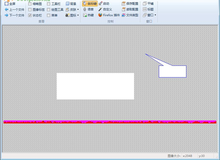Open the 热键 hotkey settings
The height and width of the screenshot is (160, 220).
tap(88, 15)
